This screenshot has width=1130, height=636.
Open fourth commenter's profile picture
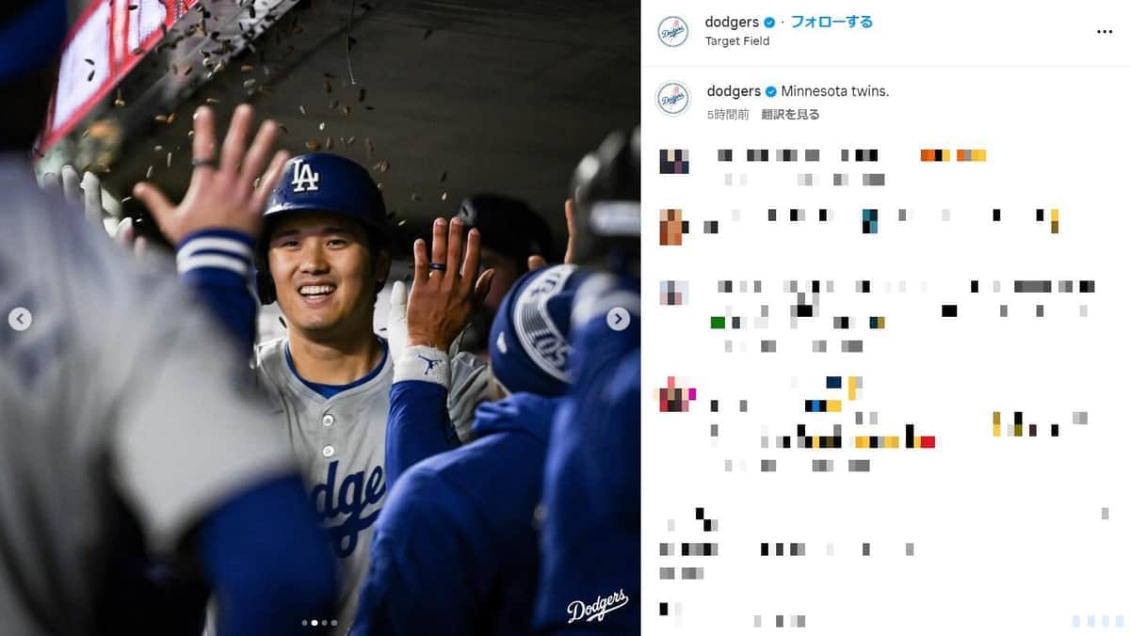pos(675,393)
